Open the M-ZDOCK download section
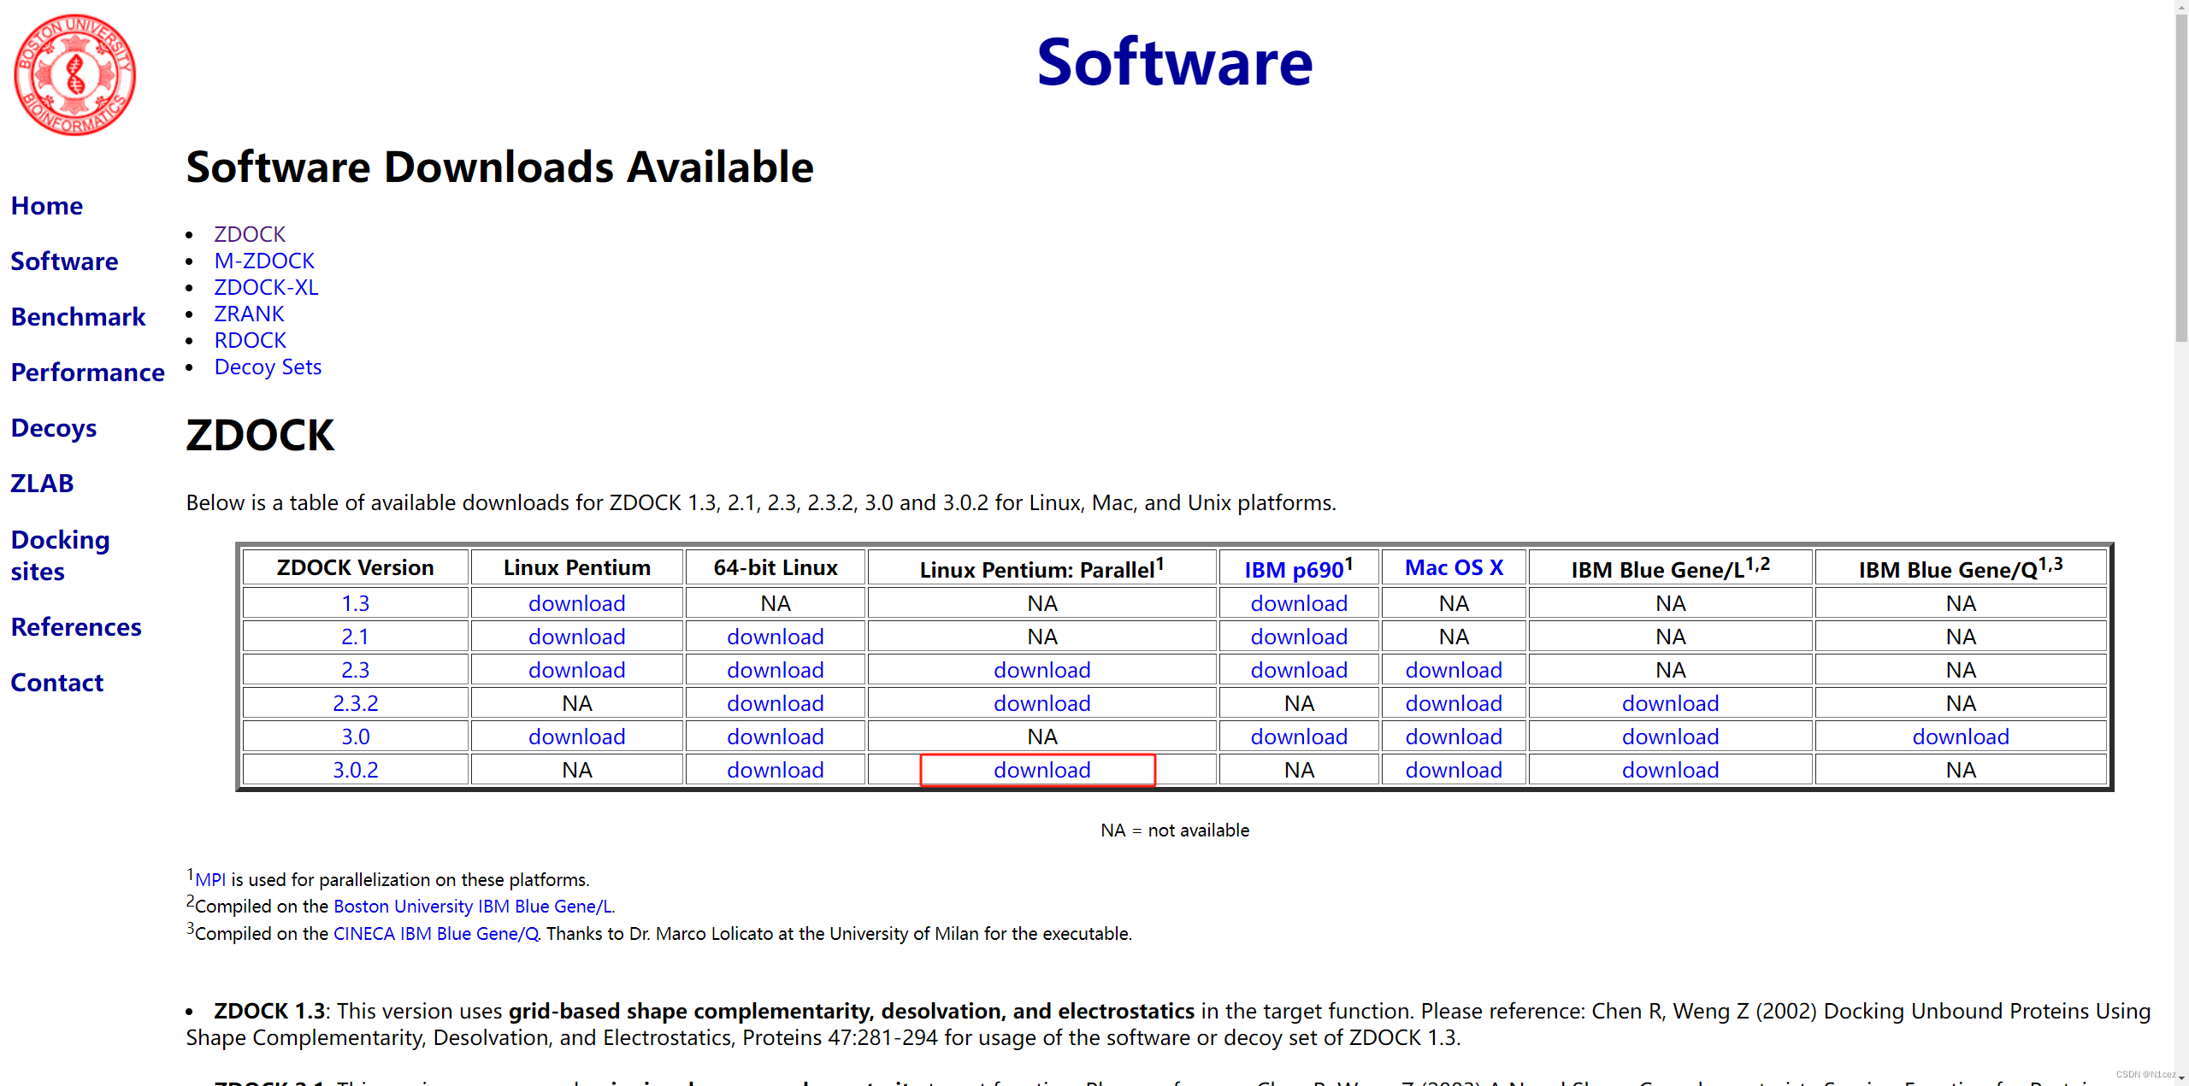2189x1086 pixels. [264, 261]
